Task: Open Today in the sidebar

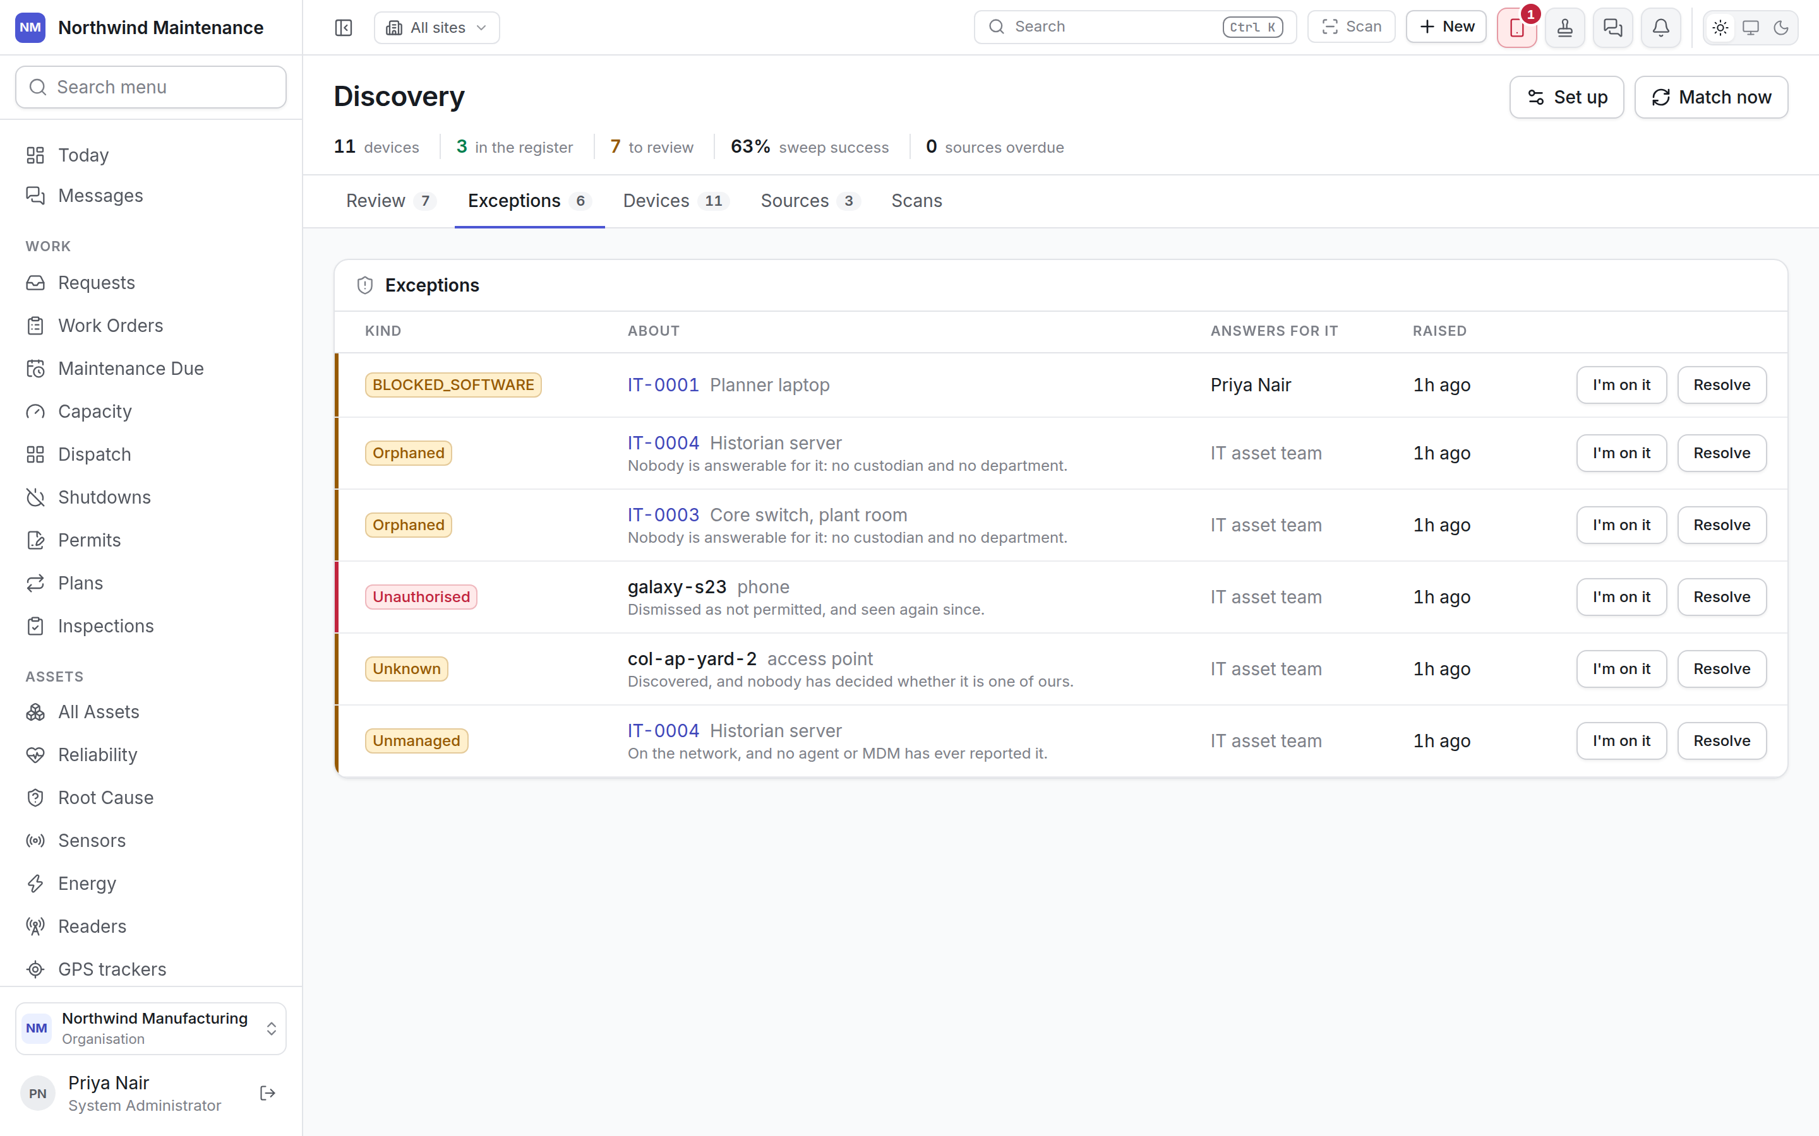Action: [x=151, y=155]
